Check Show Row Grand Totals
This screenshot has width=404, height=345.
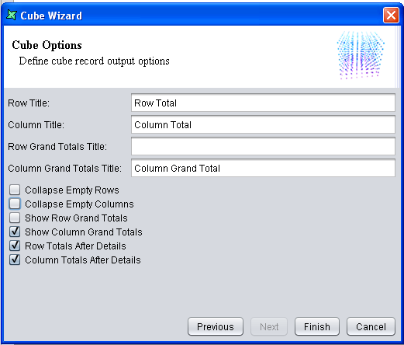click(15, 218)
